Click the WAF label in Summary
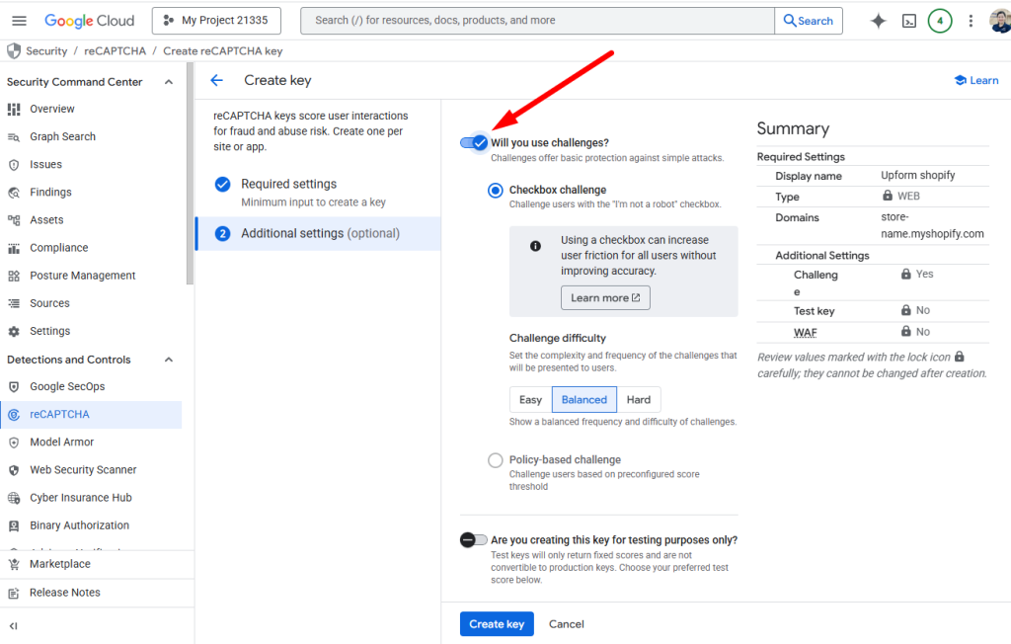The width and height of the screenshot is (1011, 644). (805, 332)
